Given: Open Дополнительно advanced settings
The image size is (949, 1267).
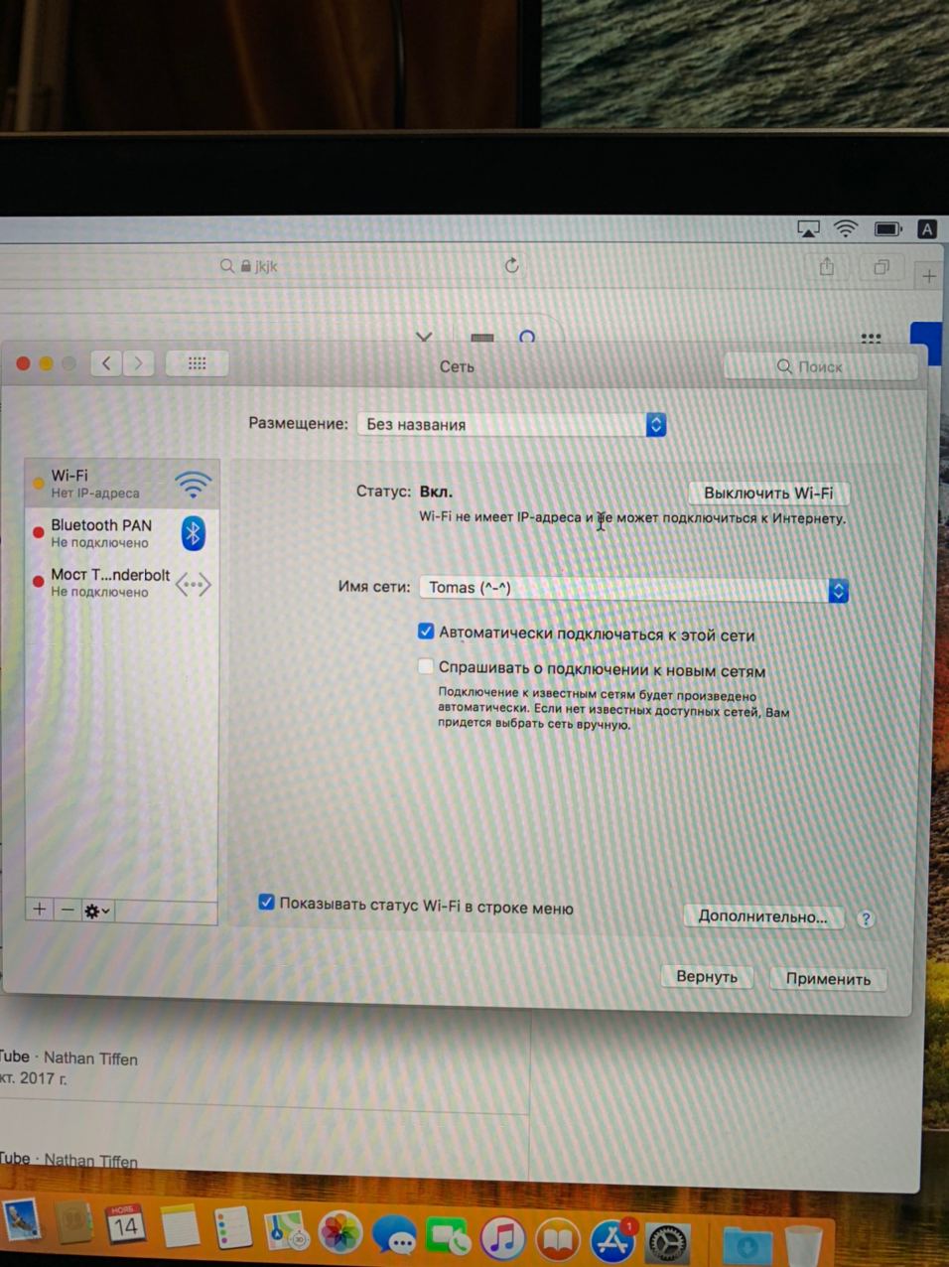Looking at the screenshot, I should [762, 916].
